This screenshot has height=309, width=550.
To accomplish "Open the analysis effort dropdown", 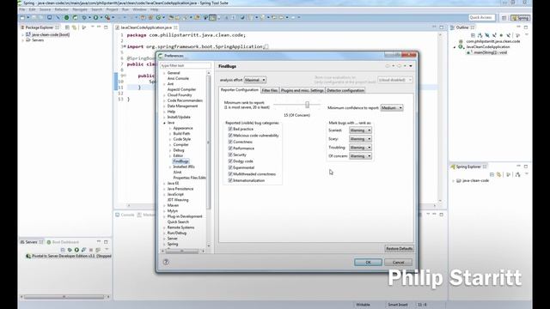I will pos(255,80).
